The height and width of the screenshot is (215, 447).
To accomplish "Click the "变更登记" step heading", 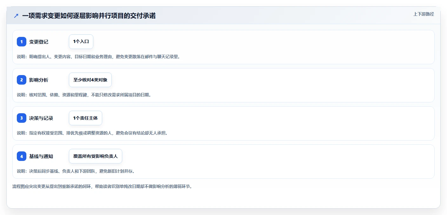I will 39,42.
